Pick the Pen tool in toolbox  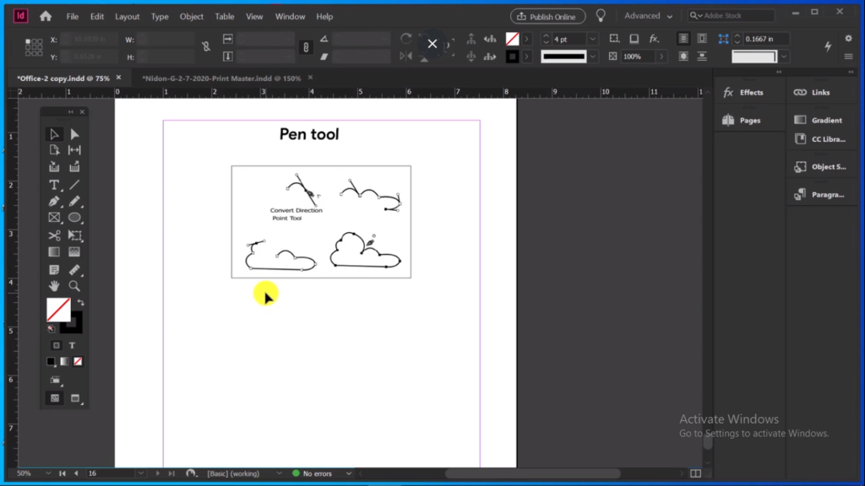point(54,201)
